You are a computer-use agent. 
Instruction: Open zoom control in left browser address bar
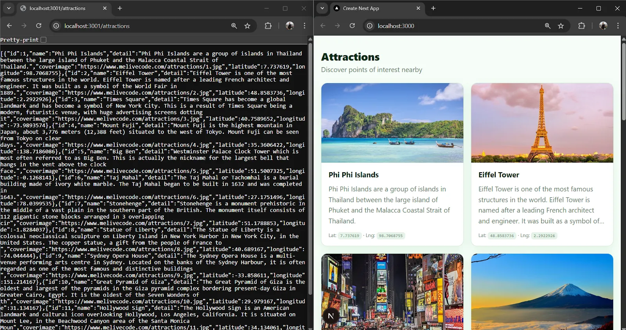tap(234, 26)
